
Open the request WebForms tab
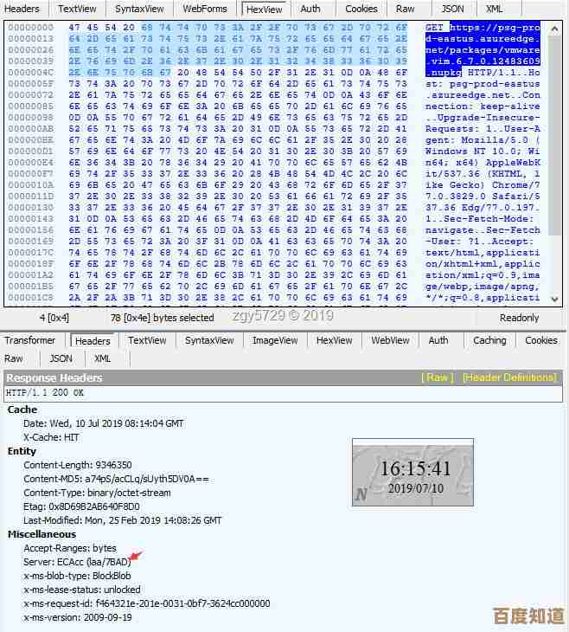[x=205, y=9]
